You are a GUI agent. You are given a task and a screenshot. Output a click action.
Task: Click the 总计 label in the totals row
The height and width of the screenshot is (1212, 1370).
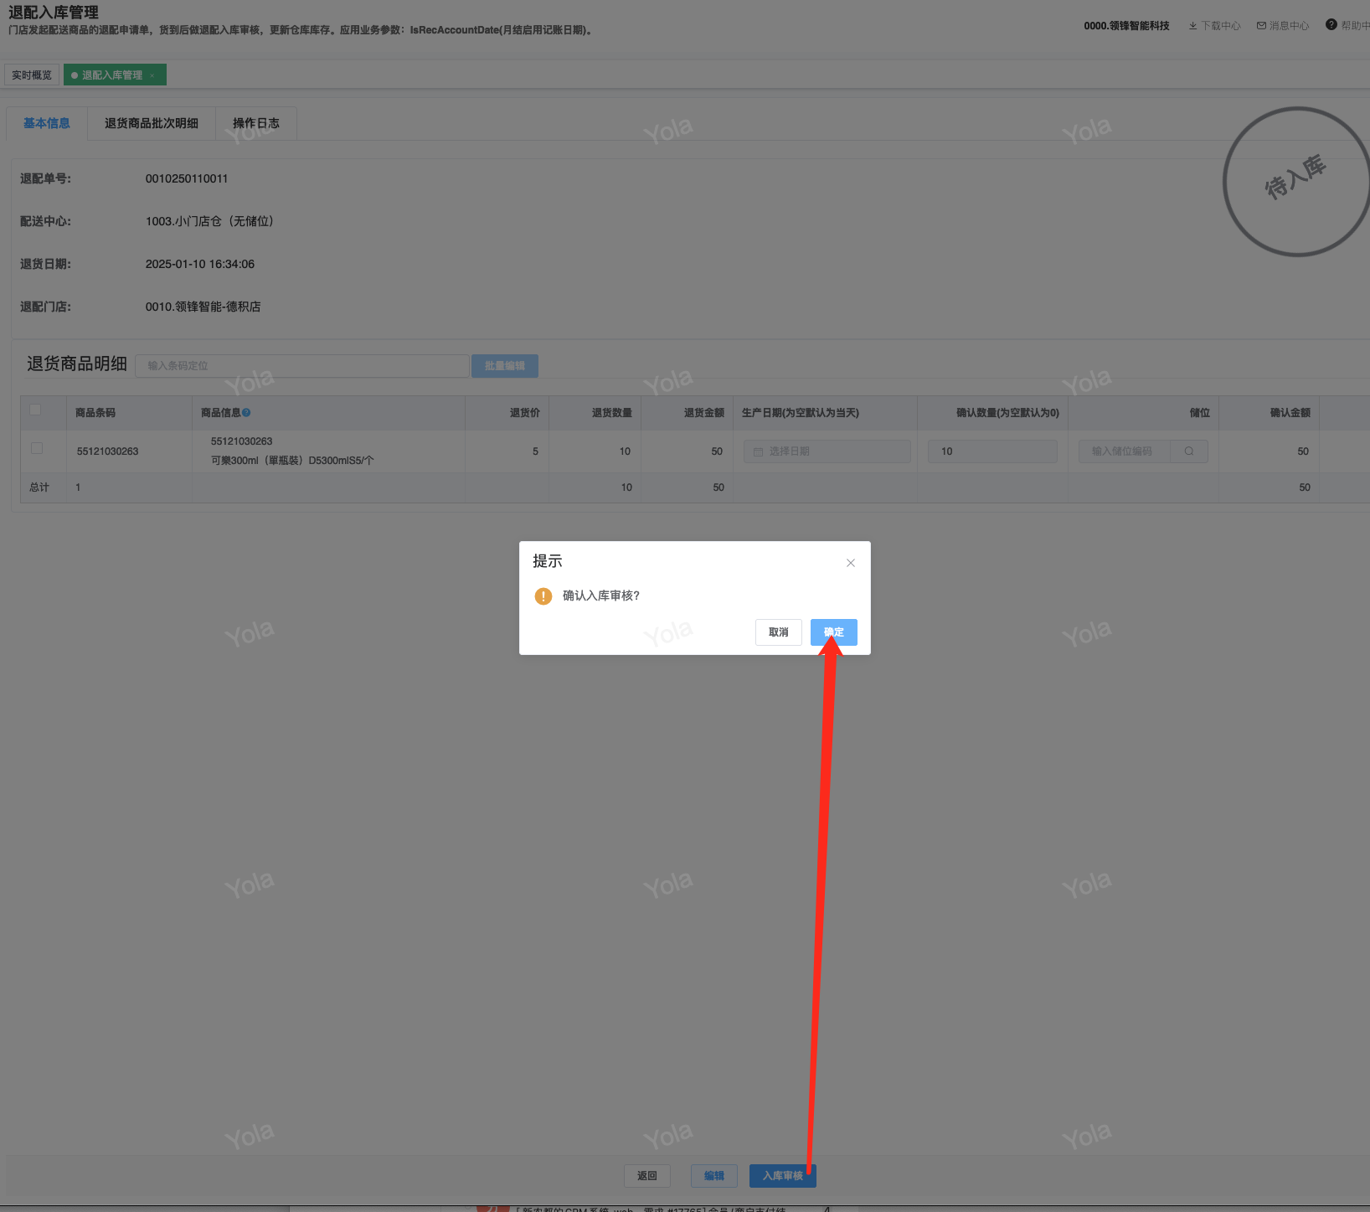coord(39,487)
